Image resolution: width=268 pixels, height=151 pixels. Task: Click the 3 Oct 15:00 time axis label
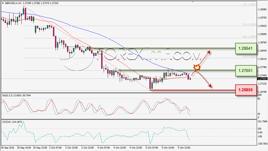pyautogui.click(x=71, y=147)
